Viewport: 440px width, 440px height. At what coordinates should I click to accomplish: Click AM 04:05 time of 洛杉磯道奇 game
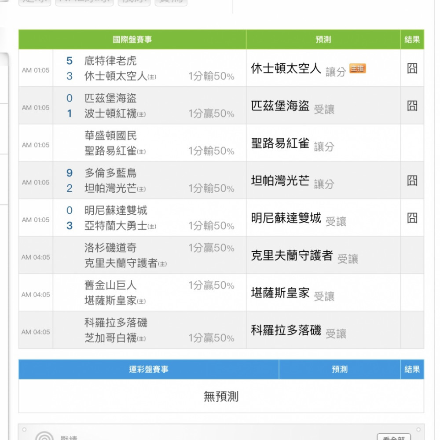(x=36, y=257)
